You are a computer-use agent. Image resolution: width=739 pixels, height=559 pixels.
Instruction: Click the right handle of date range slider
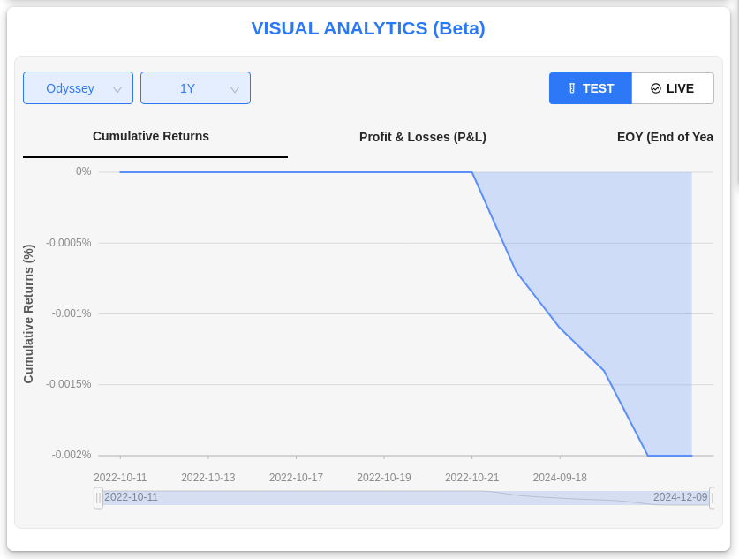coord(712,498)
